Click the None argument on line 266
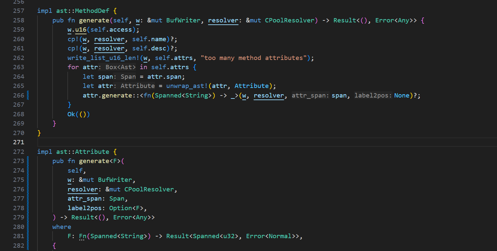Image resolution: width=497 pixels, height=251 pixels. point(402,96)
